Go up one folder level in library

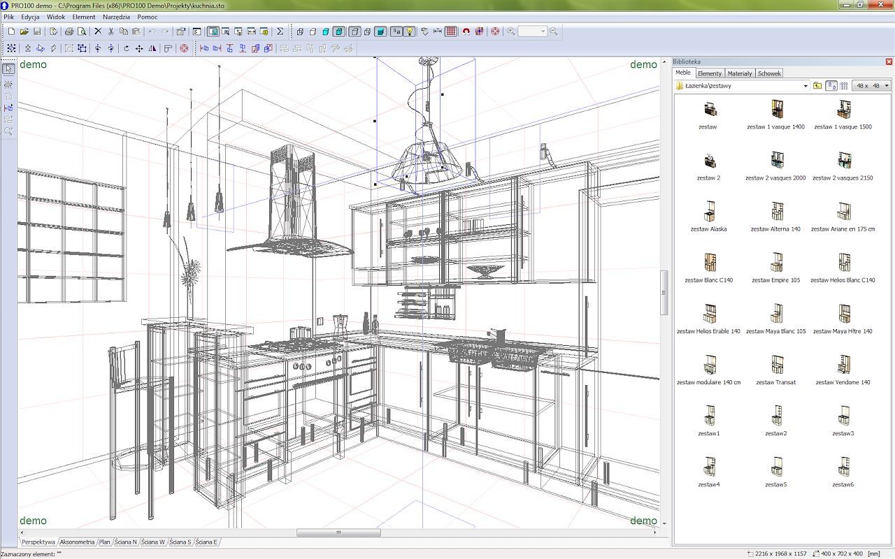[x=817, y=86]
